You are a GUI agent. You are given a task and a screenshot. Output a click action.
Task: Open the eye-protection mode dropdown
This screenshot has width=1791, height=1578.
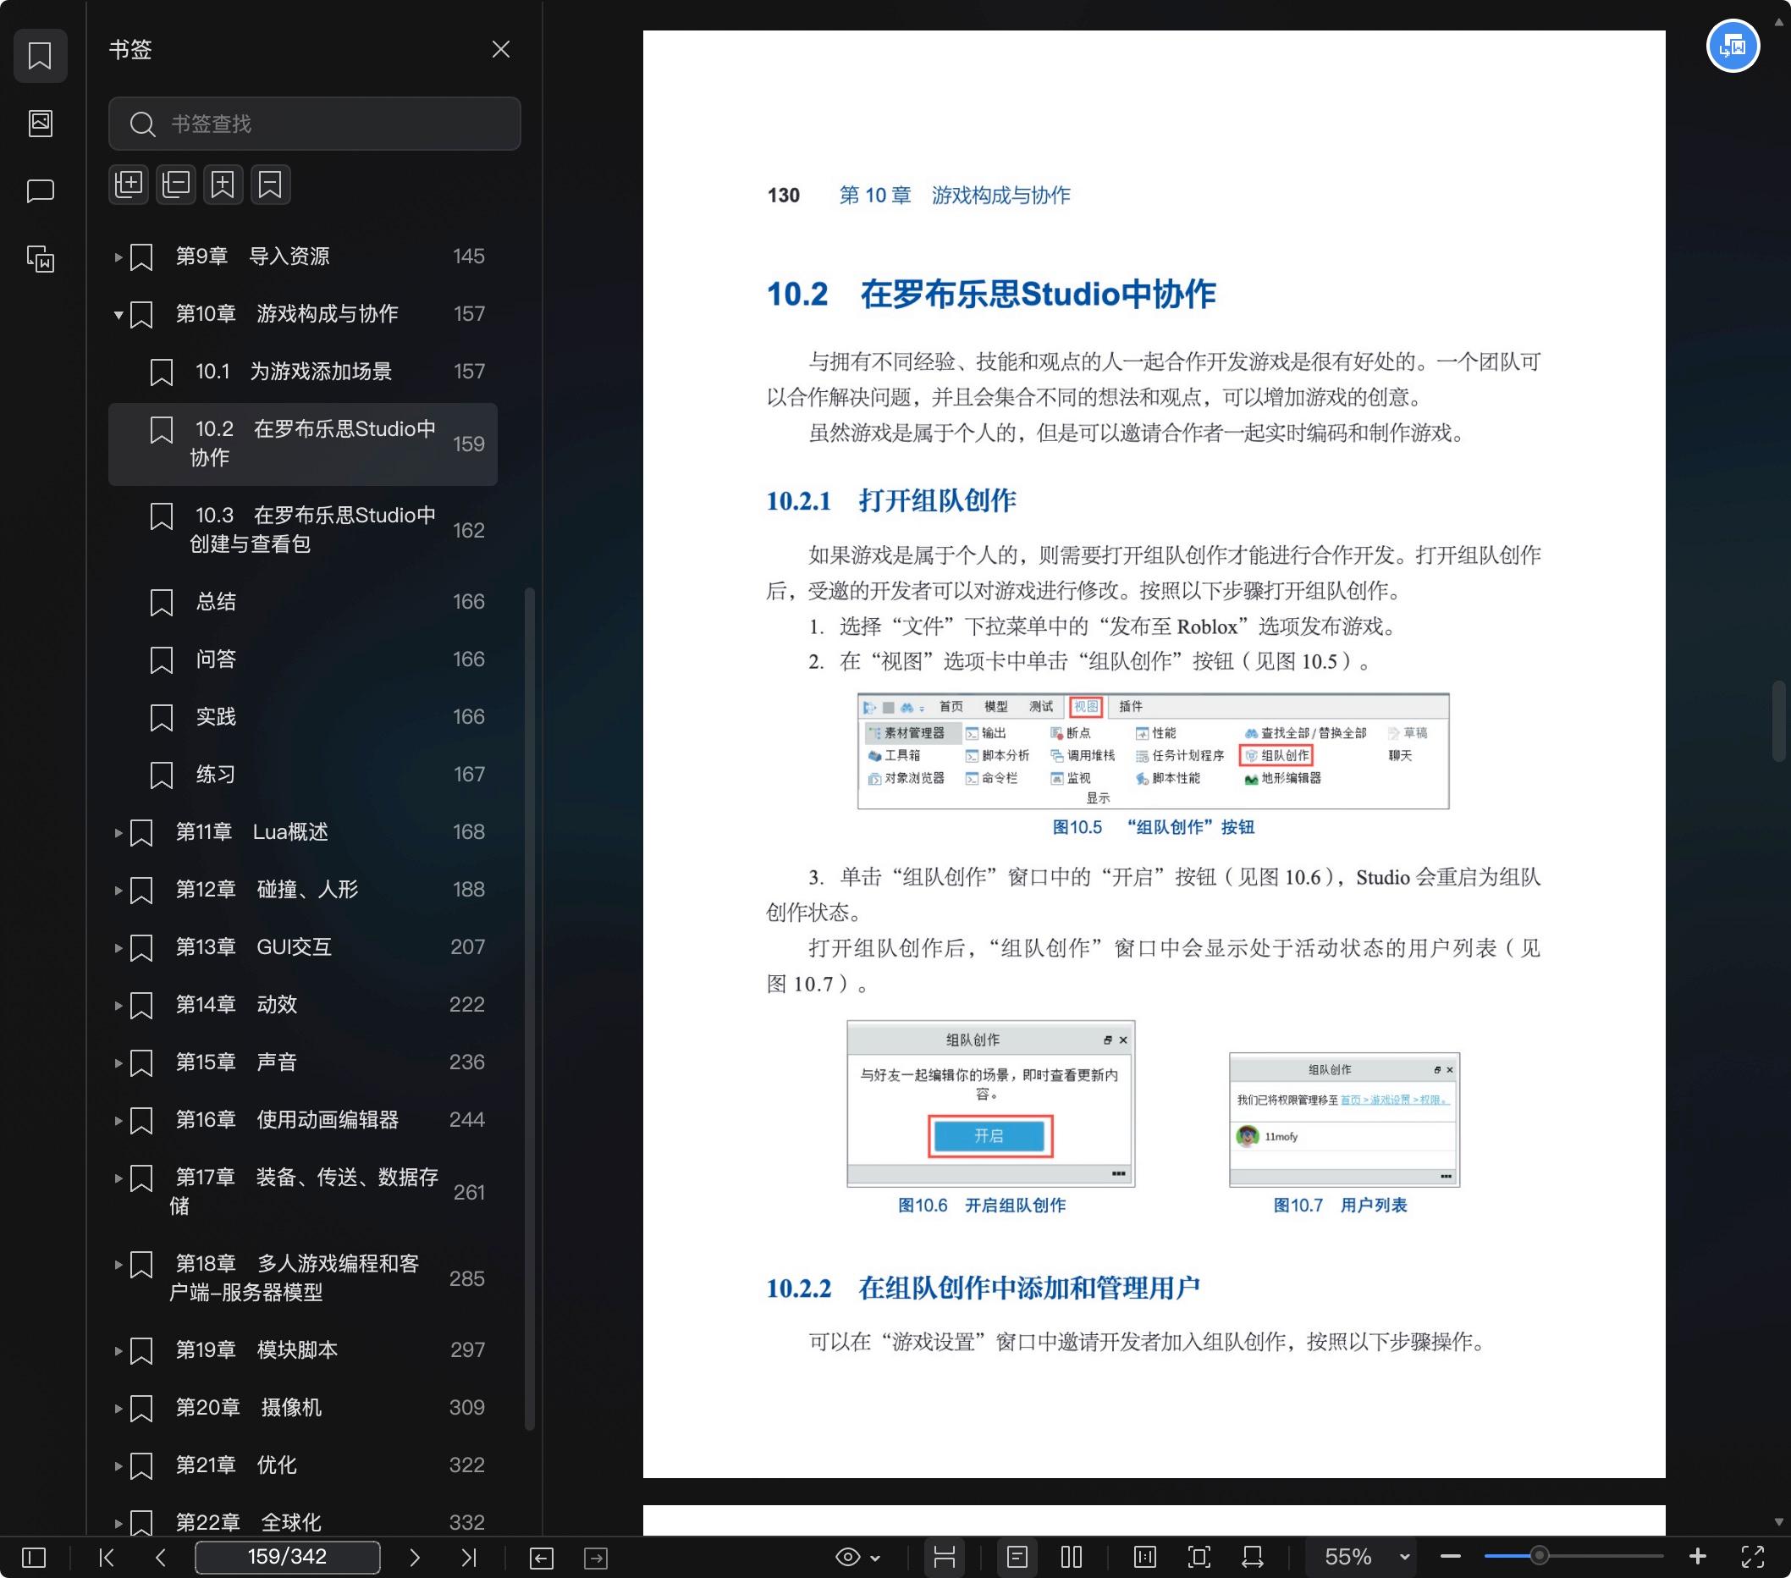(x=857, y=1558)
